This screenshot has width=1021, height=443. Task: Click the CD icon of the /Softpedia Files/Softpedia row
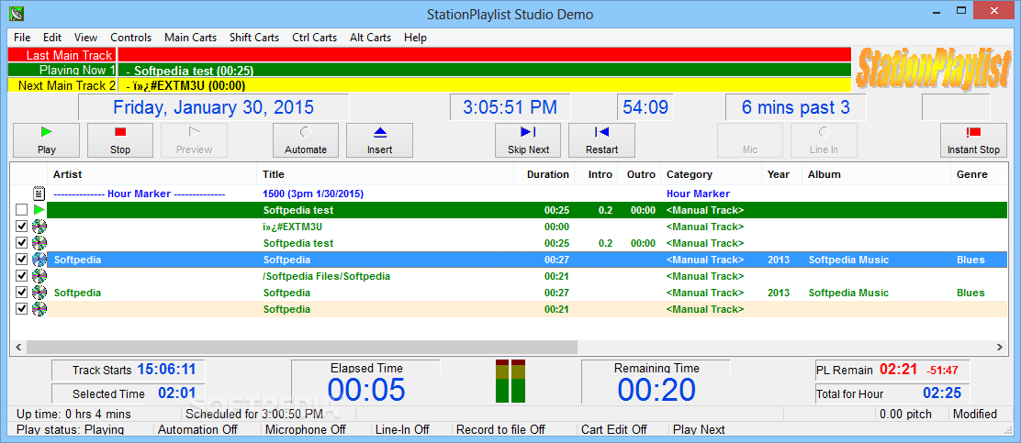click(39, 276)
